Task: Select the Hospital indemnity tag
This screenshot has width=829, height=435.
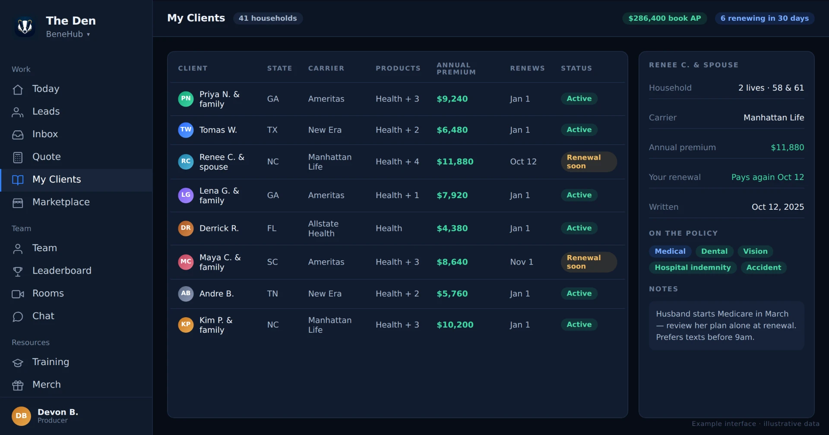Action: pos(693,268)
